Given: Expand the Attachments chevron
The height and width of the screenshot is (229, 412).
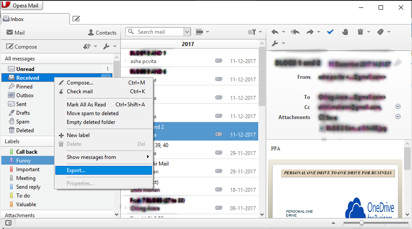Looking at the screenshot, I should [398, 116].
